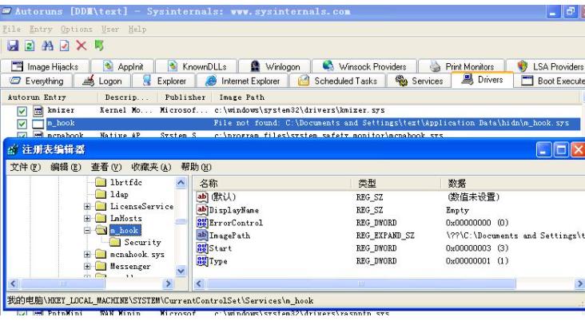Sort by the Autorun Entry column header
The width and height of the screenshot is (585, 321).
(50, 97)
